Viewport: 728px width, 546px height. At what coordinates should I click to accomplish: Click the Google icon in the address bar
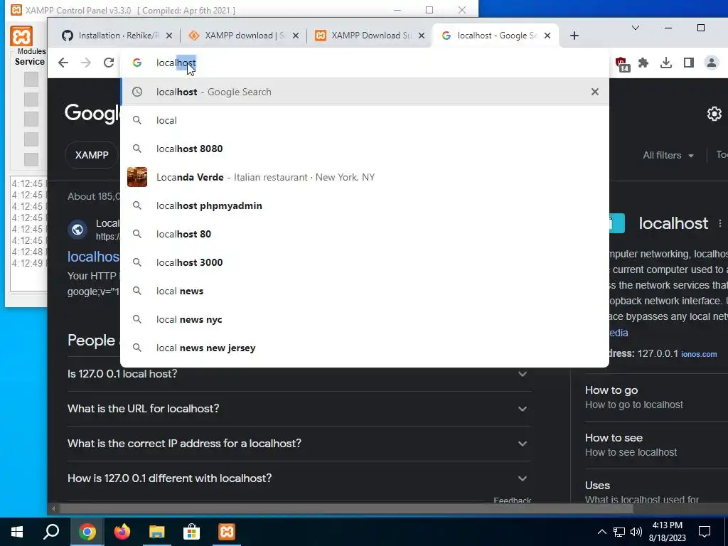pos(137,63)
